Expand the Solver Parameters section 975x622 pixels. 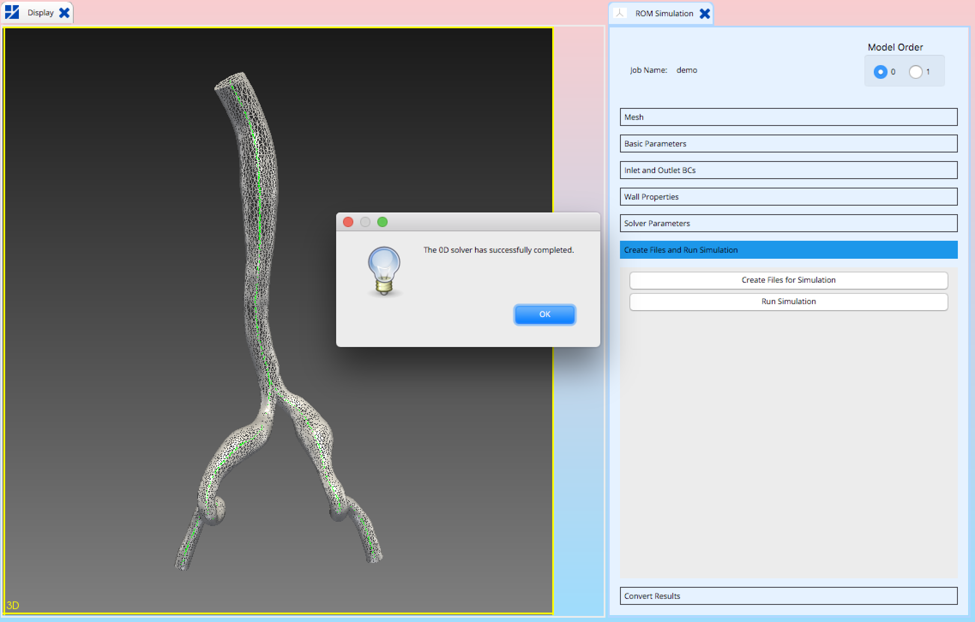788,223
